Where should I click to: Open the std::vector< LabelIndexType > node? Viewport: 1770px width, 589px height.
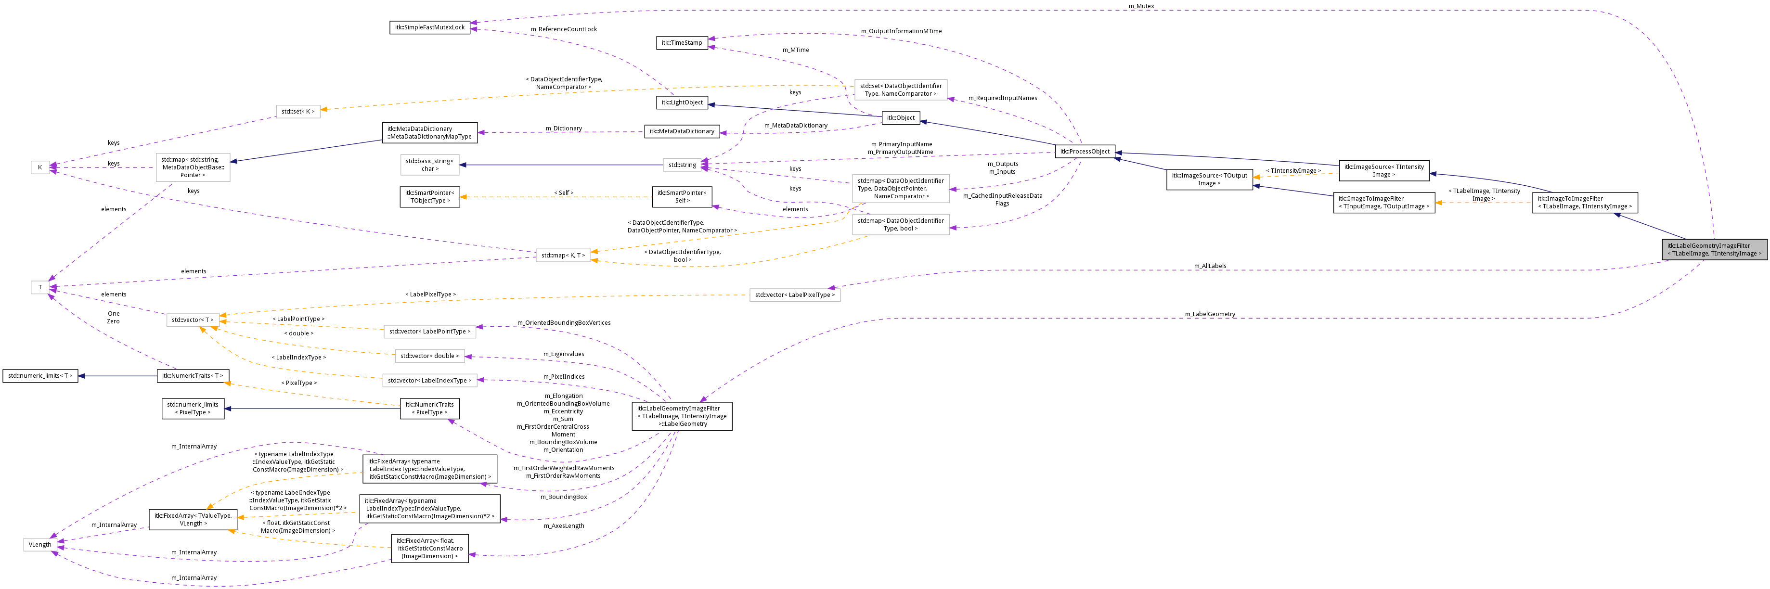coord(429,380)
